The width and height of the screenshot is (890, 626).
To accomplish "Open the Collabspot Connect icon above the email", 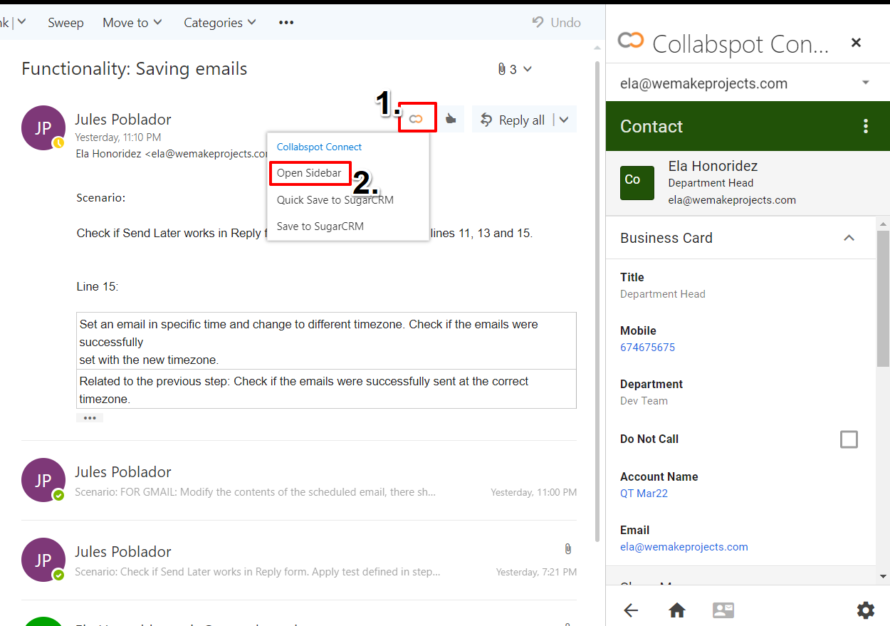I will (417, 118).
